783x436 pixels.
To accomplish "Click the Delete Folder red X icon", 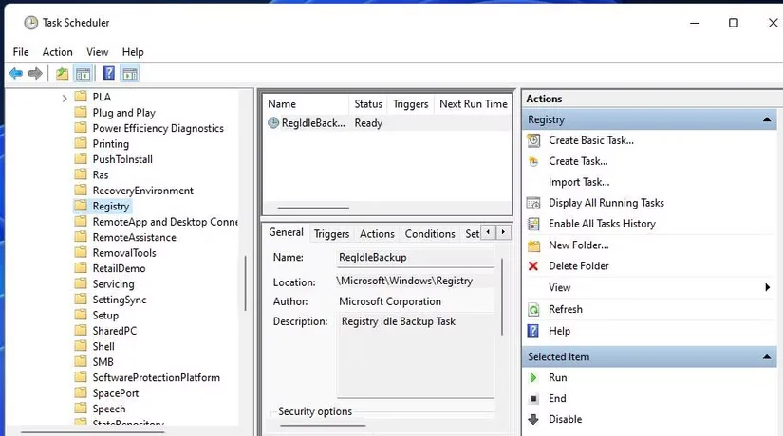I will click(533, 266).
